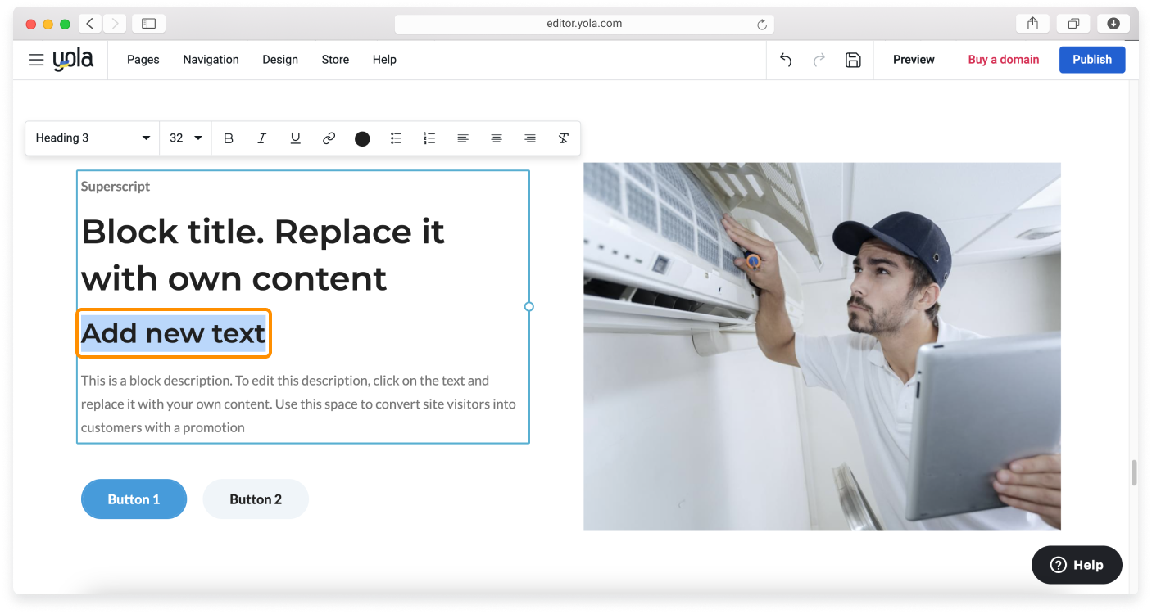Open the Design menu
Viewport: 1152px width, 614px height.
[x=280, y=60]
